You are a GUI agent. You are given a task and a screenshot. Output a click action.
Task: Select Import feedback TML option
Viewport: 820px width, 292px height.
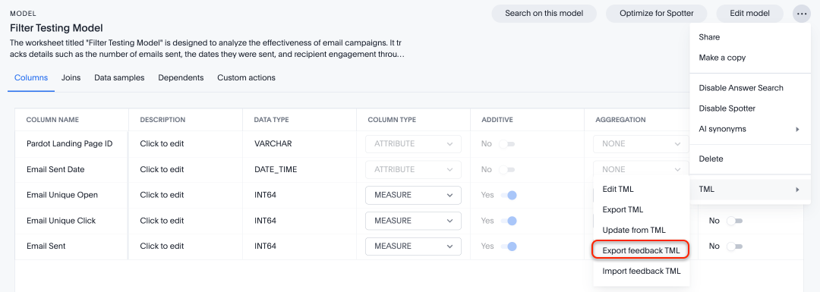point(641,271)
